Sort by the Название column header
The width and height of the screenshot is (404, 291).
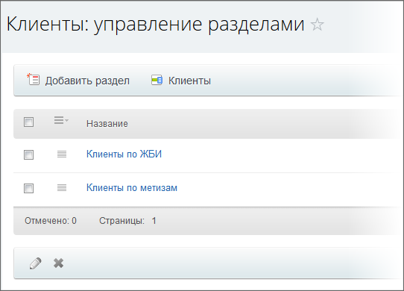[107, 124]
